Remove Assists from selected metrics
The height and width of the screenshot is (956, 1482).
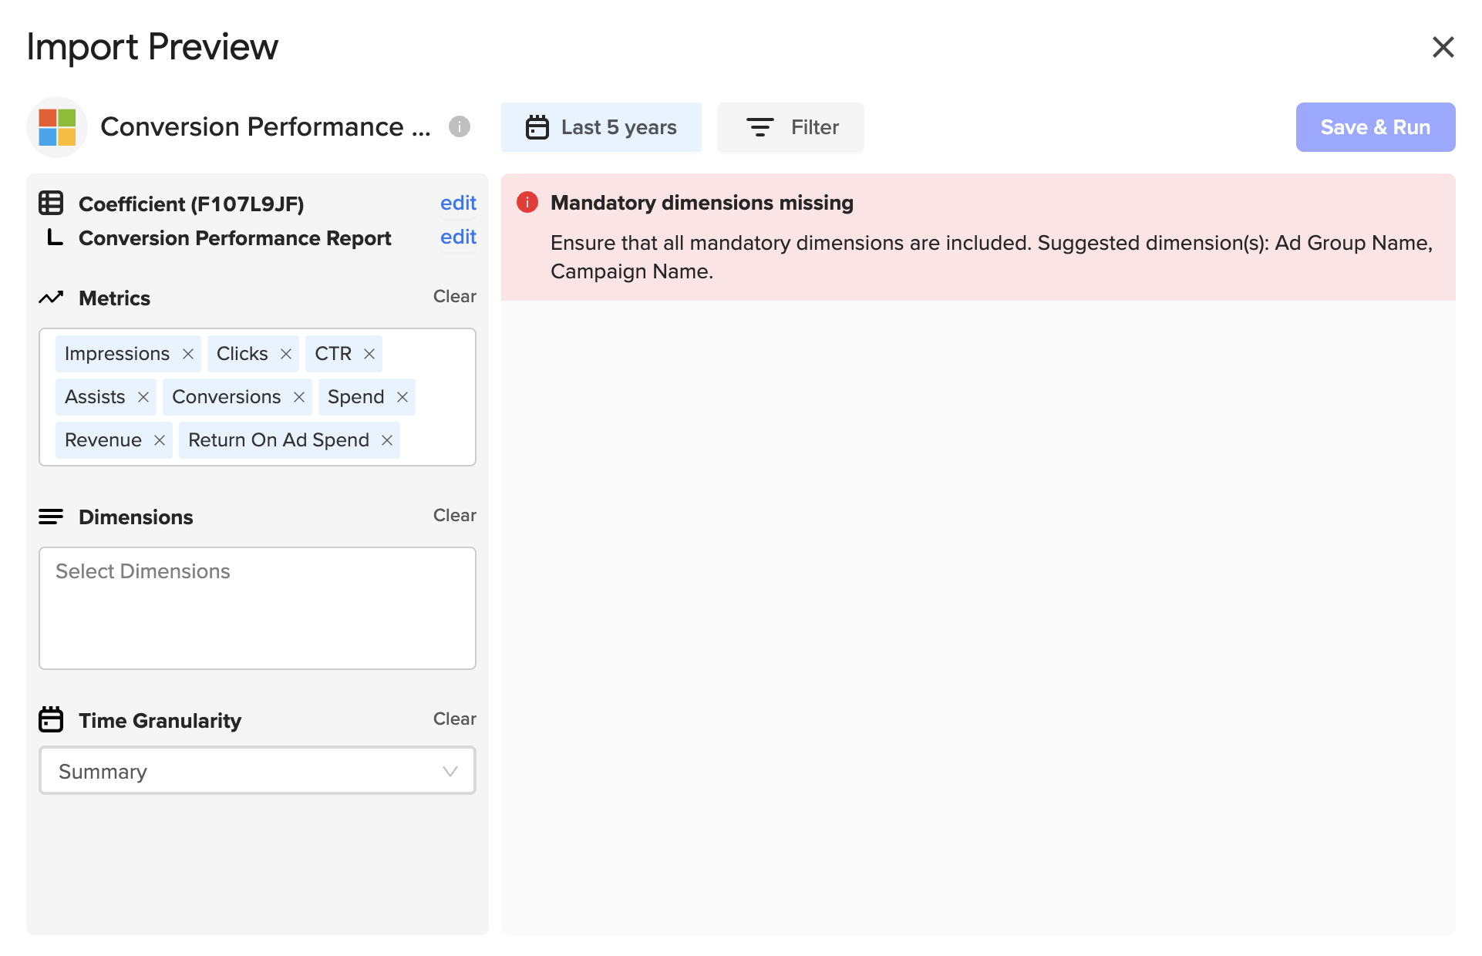[143, 397]
